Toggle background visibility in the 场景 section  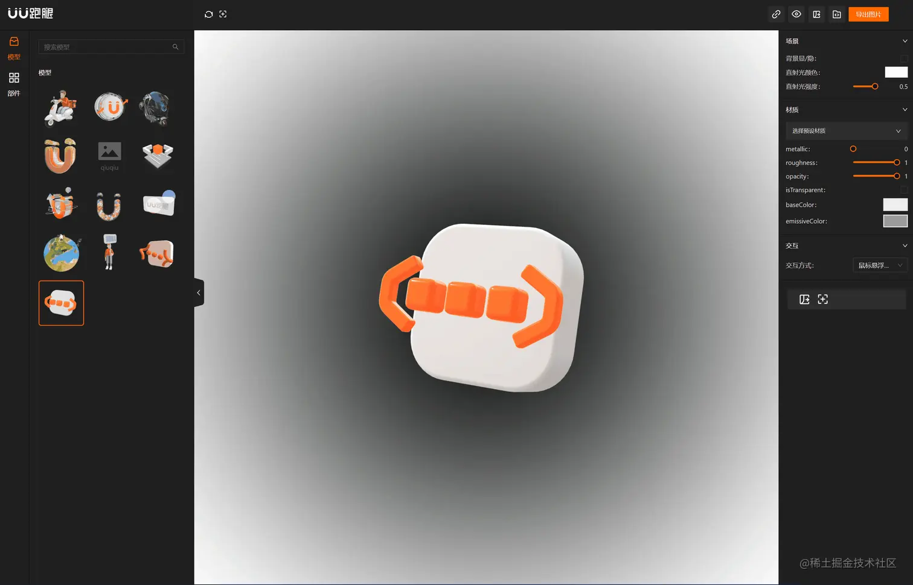(904, 58)
